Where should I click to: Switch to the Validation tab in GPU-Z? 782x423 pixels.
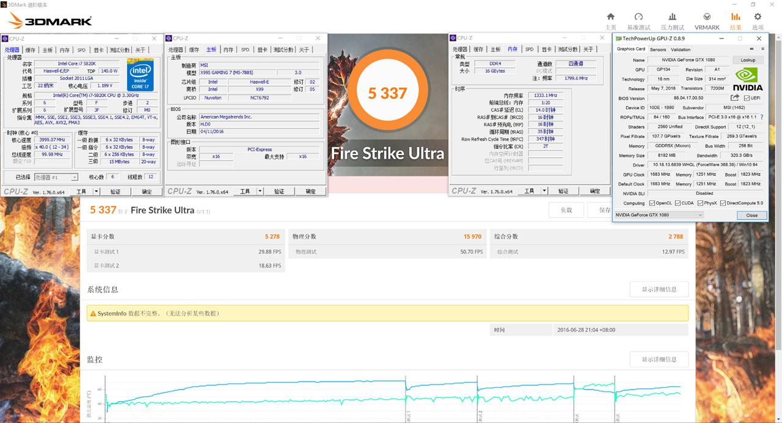pos(681,49)
